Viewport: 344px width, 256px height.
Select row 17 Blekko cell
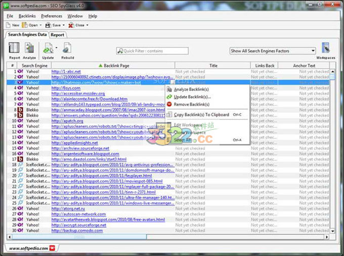[34, 159]
